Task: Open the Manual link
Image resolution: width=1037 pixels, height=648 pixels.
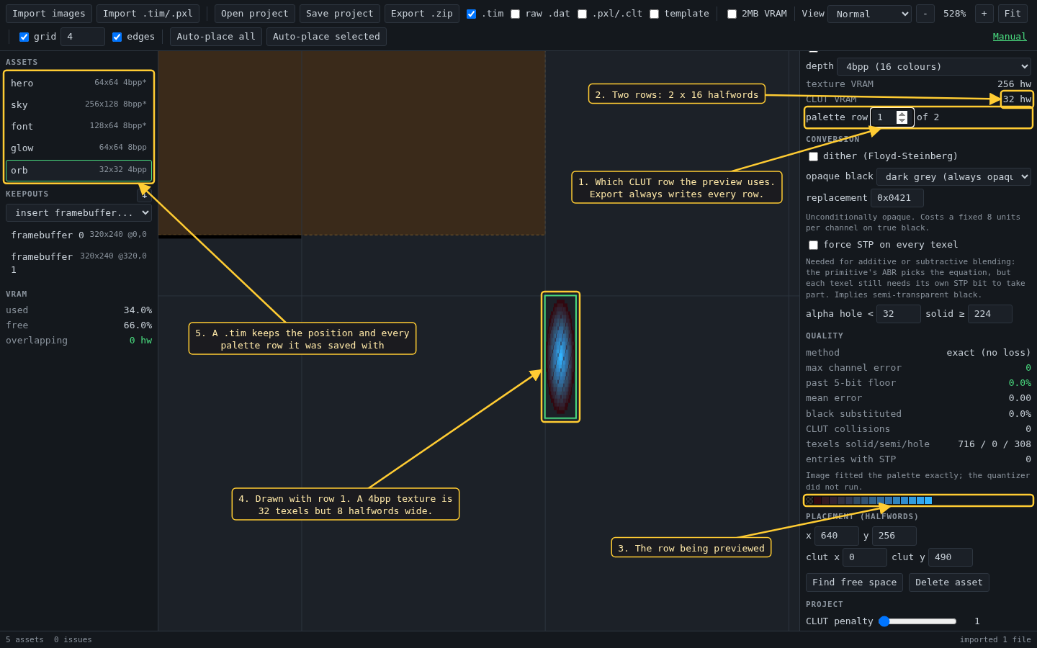Action: pyautogui.click(x=1010, y=37)
